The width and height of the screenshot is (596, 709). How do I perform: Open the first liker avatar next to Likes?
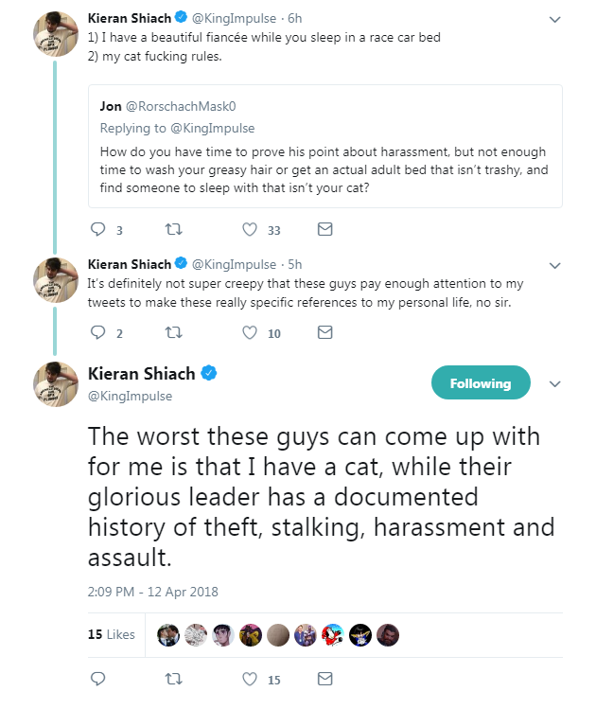pyautogui.click(x=168, y=635)
